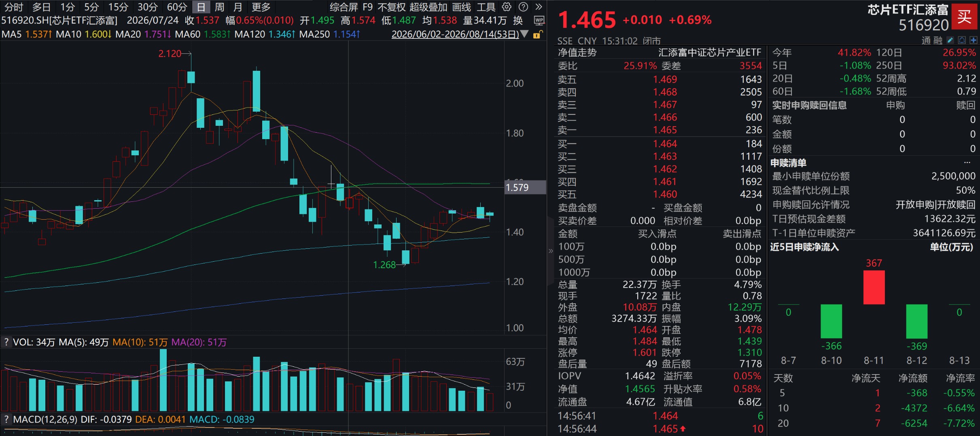Click the red 买 buy button

click(x=965, y=17)
